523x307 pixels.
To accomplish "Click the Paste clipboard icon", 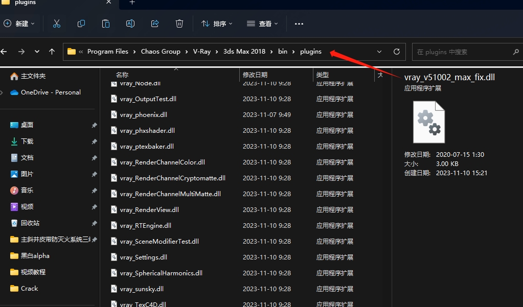I will [106, 23].
